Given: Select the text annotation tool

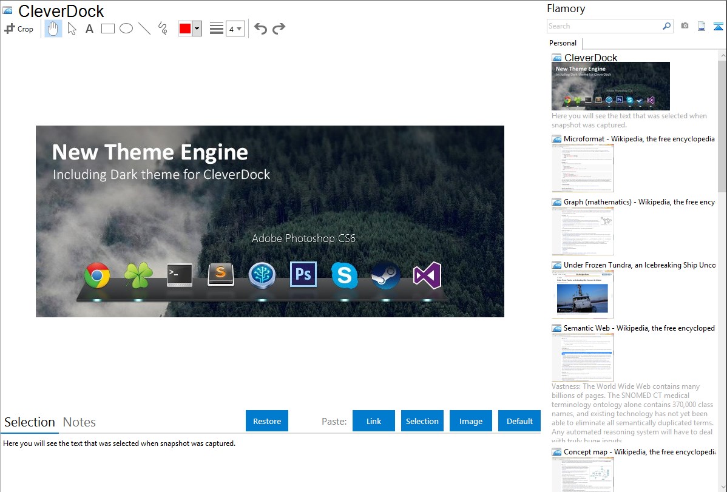Looking at the screenshot, I should pos(89,29).
